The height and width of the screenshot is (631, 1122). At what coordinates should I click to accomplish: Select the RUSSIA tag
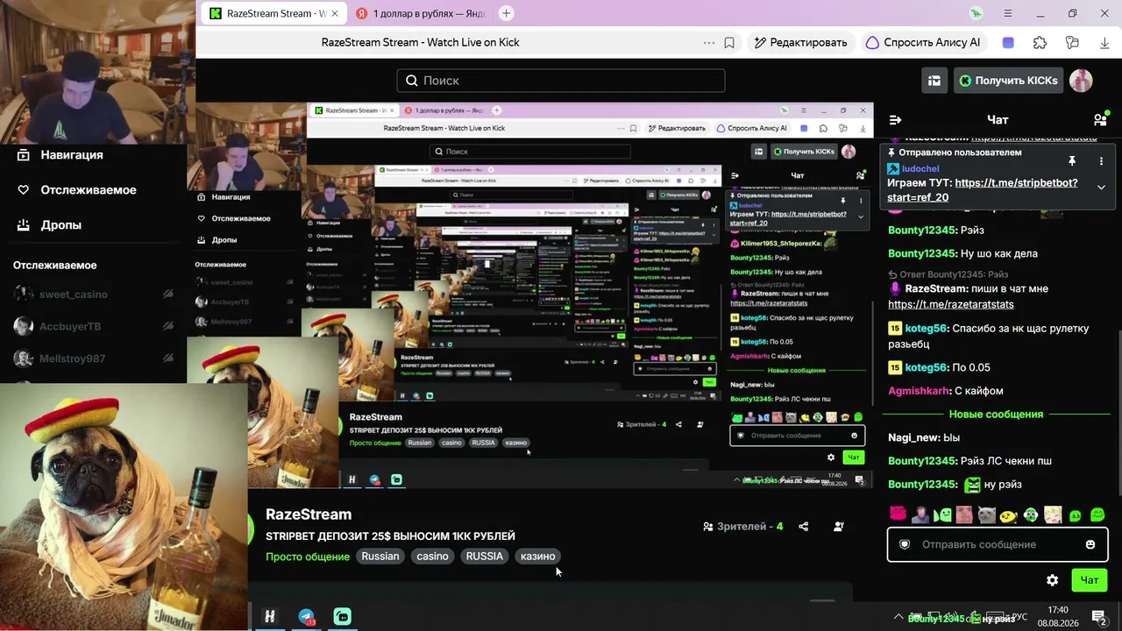pyautogui.click(x=485, y=557)
